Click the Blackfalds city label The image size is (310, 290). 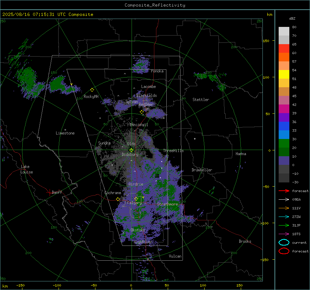click(x=146, y=96)
